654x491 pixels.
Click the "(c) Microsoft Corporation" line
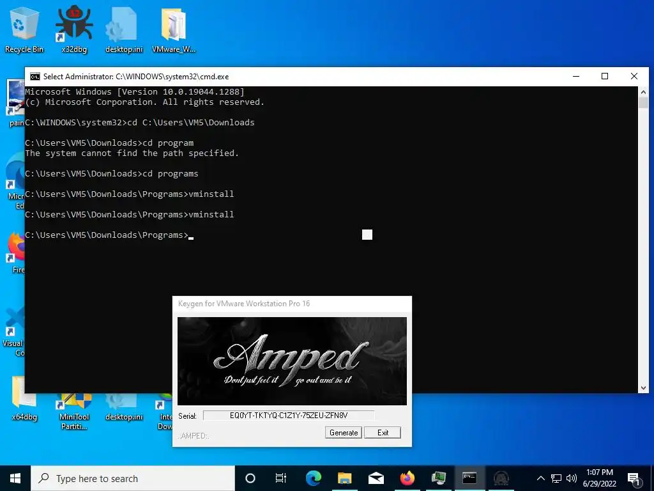(x=145, y=102)
